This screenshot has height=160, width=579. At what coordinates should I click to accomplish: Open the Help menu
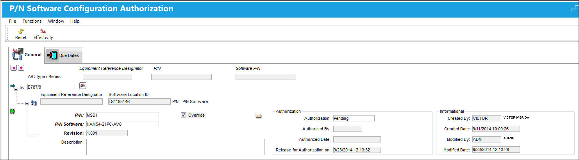tap(75, 21)
